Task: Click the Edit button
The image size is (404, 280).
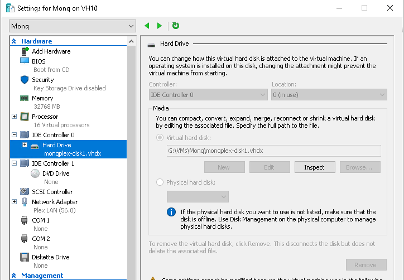Action: (x=270, y=167)
